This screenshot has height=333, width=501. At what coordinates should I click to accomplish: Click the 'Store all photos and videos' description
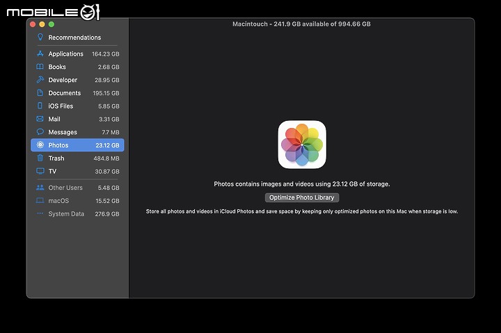pyautogui.click(x=302, y=211)
